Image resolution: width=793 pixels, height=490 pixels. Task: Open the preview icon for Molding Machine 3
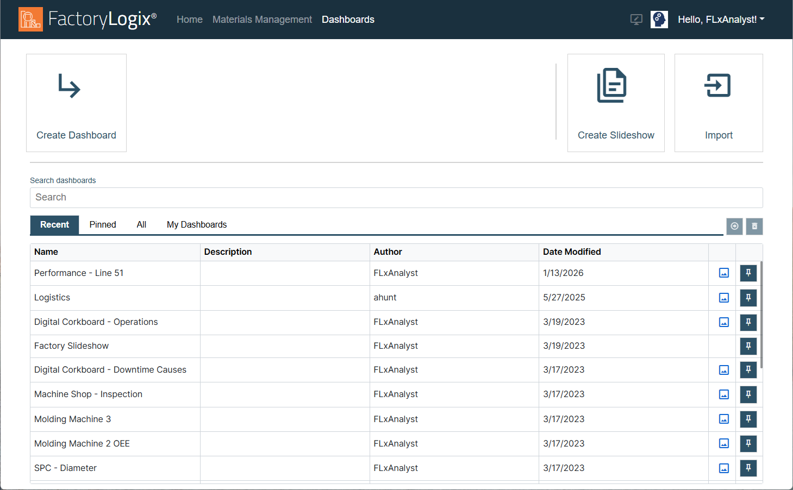723,419
